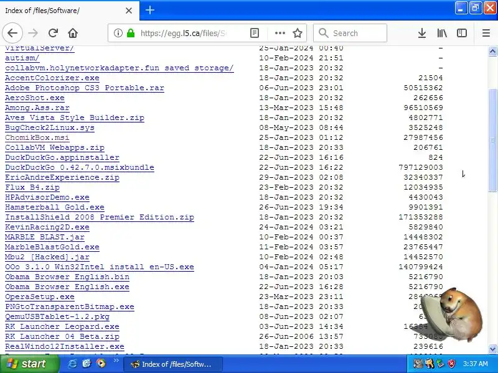Download Adobe Photoshop CS3 Portable.rar
This screenshot has height=373, width=498.
pos(85,88)
